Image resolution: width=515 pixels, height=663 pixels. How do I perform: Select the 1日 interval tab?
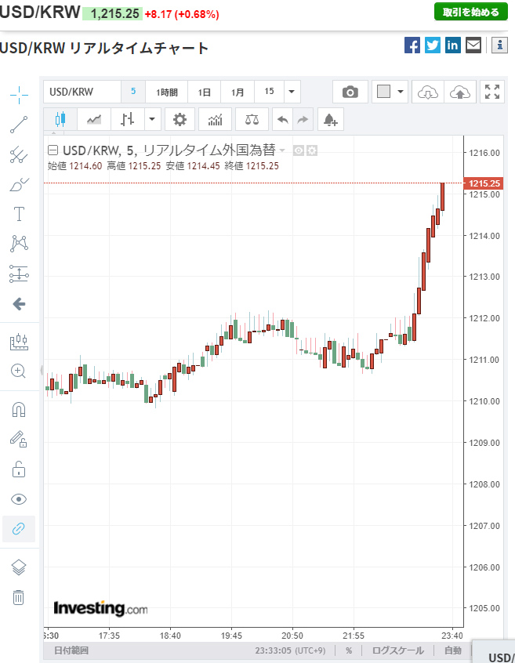[x=204, y=92]
